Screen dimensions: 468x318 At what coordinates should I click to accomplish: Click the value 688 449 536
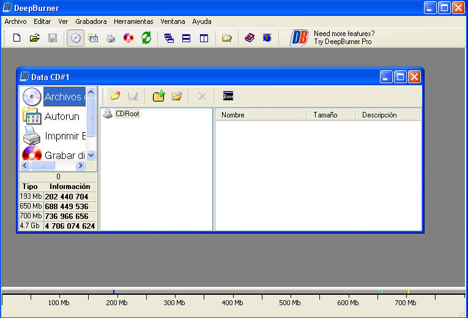67,207
